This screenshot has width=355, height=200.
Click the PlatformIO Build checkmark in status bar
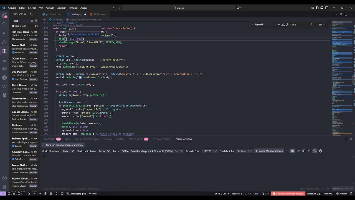pos(34,194)
